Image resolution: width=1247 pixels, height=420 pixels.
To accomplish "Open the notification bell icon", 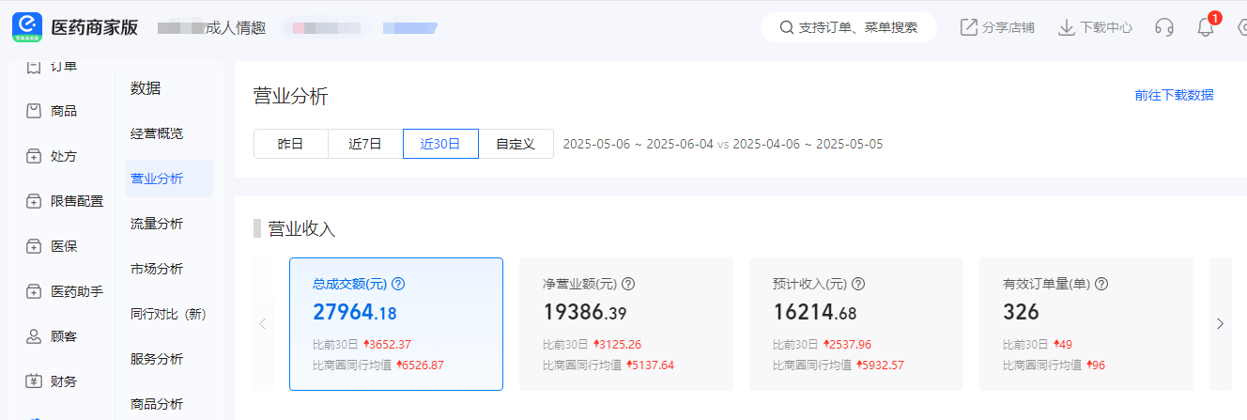I will click(x=1206, y=27).
